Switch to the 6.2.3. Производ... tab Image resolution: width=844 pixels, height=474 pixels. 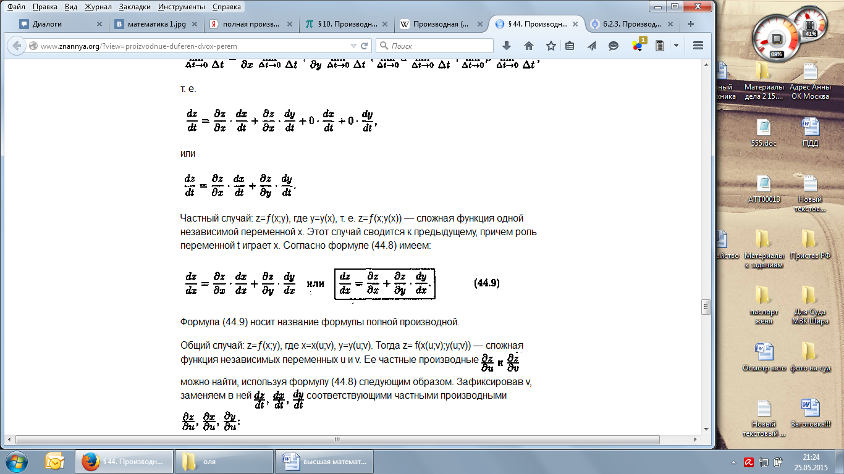pyautogui.click(x=633, y=24)
